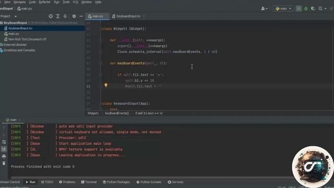Open the Tools menu
The height and width of the screenshot is (188, 334).
pos(66,2)
